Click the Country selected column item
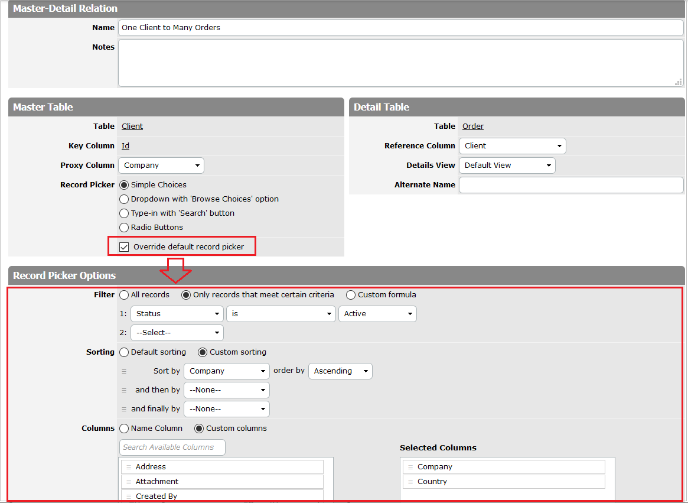Image resolution: width=688 pixels, height=503 pixels. point(504,482)
